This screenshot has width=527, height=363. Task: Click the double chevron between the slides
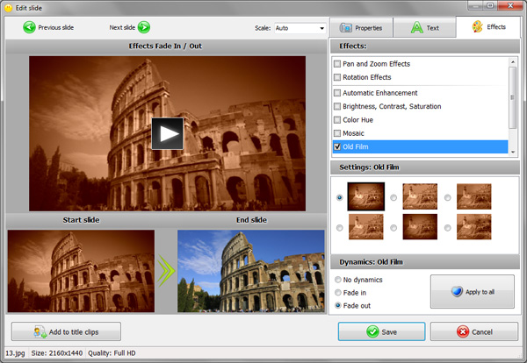click(166, 270)
